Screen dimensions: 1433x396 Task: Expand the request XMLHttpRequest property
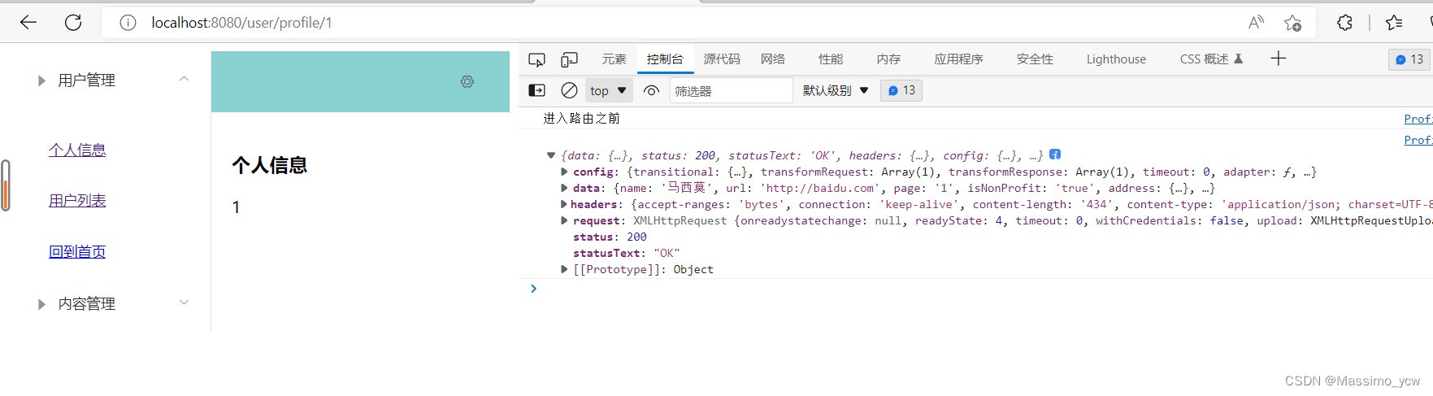[564, 220]
